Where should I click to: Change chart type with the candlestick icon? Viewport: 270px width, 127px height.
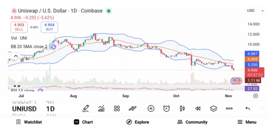[182, 108]
